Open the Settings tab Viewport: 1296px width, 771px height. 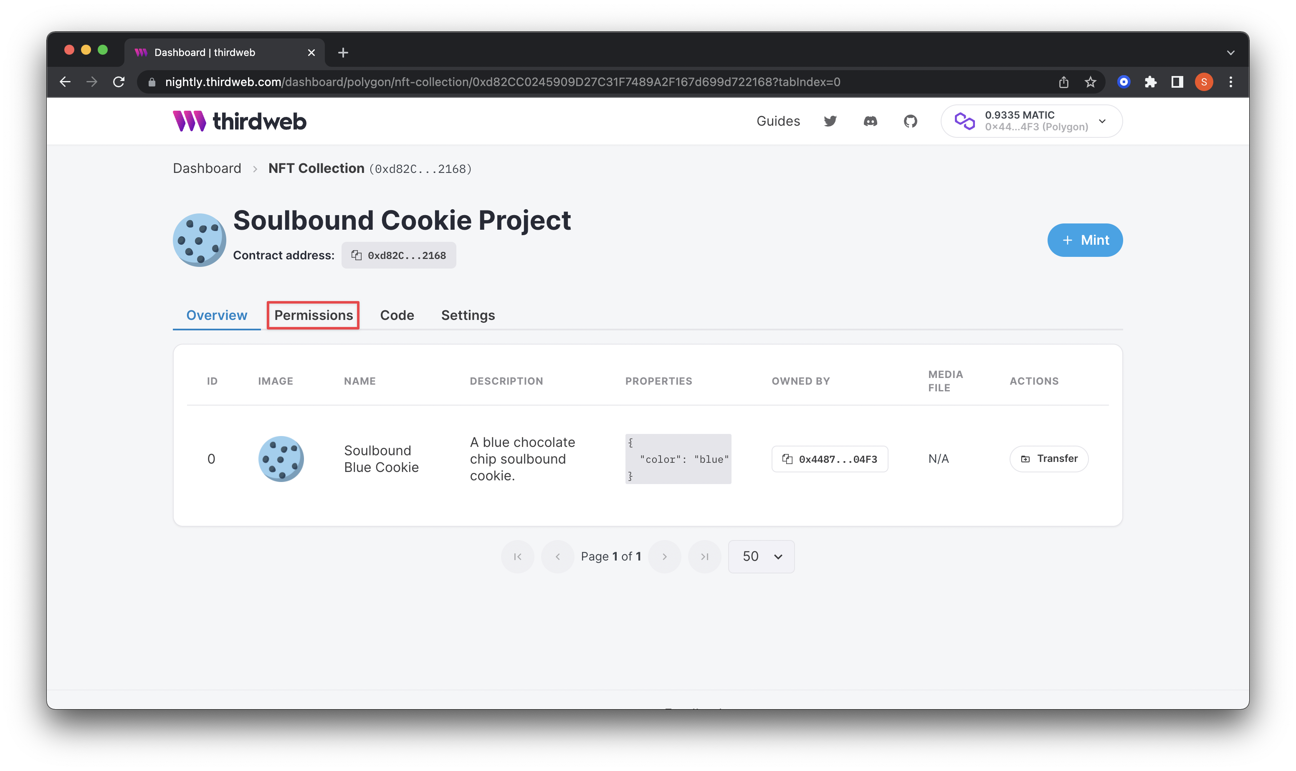tap(468, 315)
